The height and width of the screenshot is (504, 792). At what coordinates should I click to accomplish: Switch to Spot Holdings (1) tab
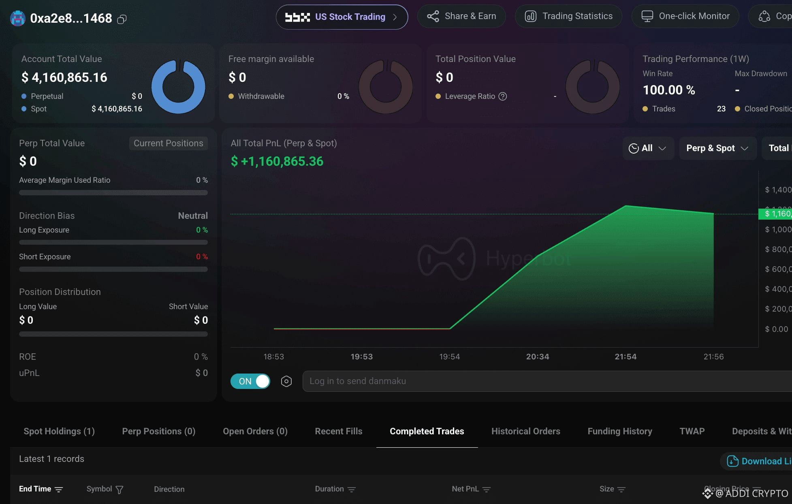click(x=59, y=431)
